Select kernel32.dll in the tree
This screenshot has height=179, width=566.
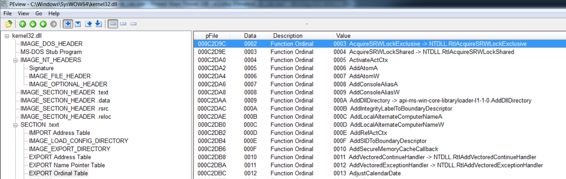coord(27,36)
